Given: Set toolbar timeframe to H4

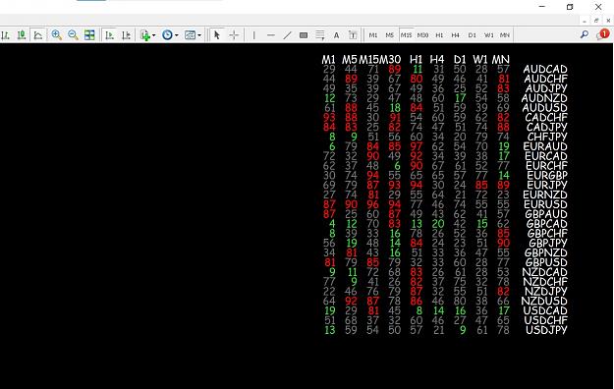Looking at the screenshot, I should pyautogui.click(x=456, y=35).
